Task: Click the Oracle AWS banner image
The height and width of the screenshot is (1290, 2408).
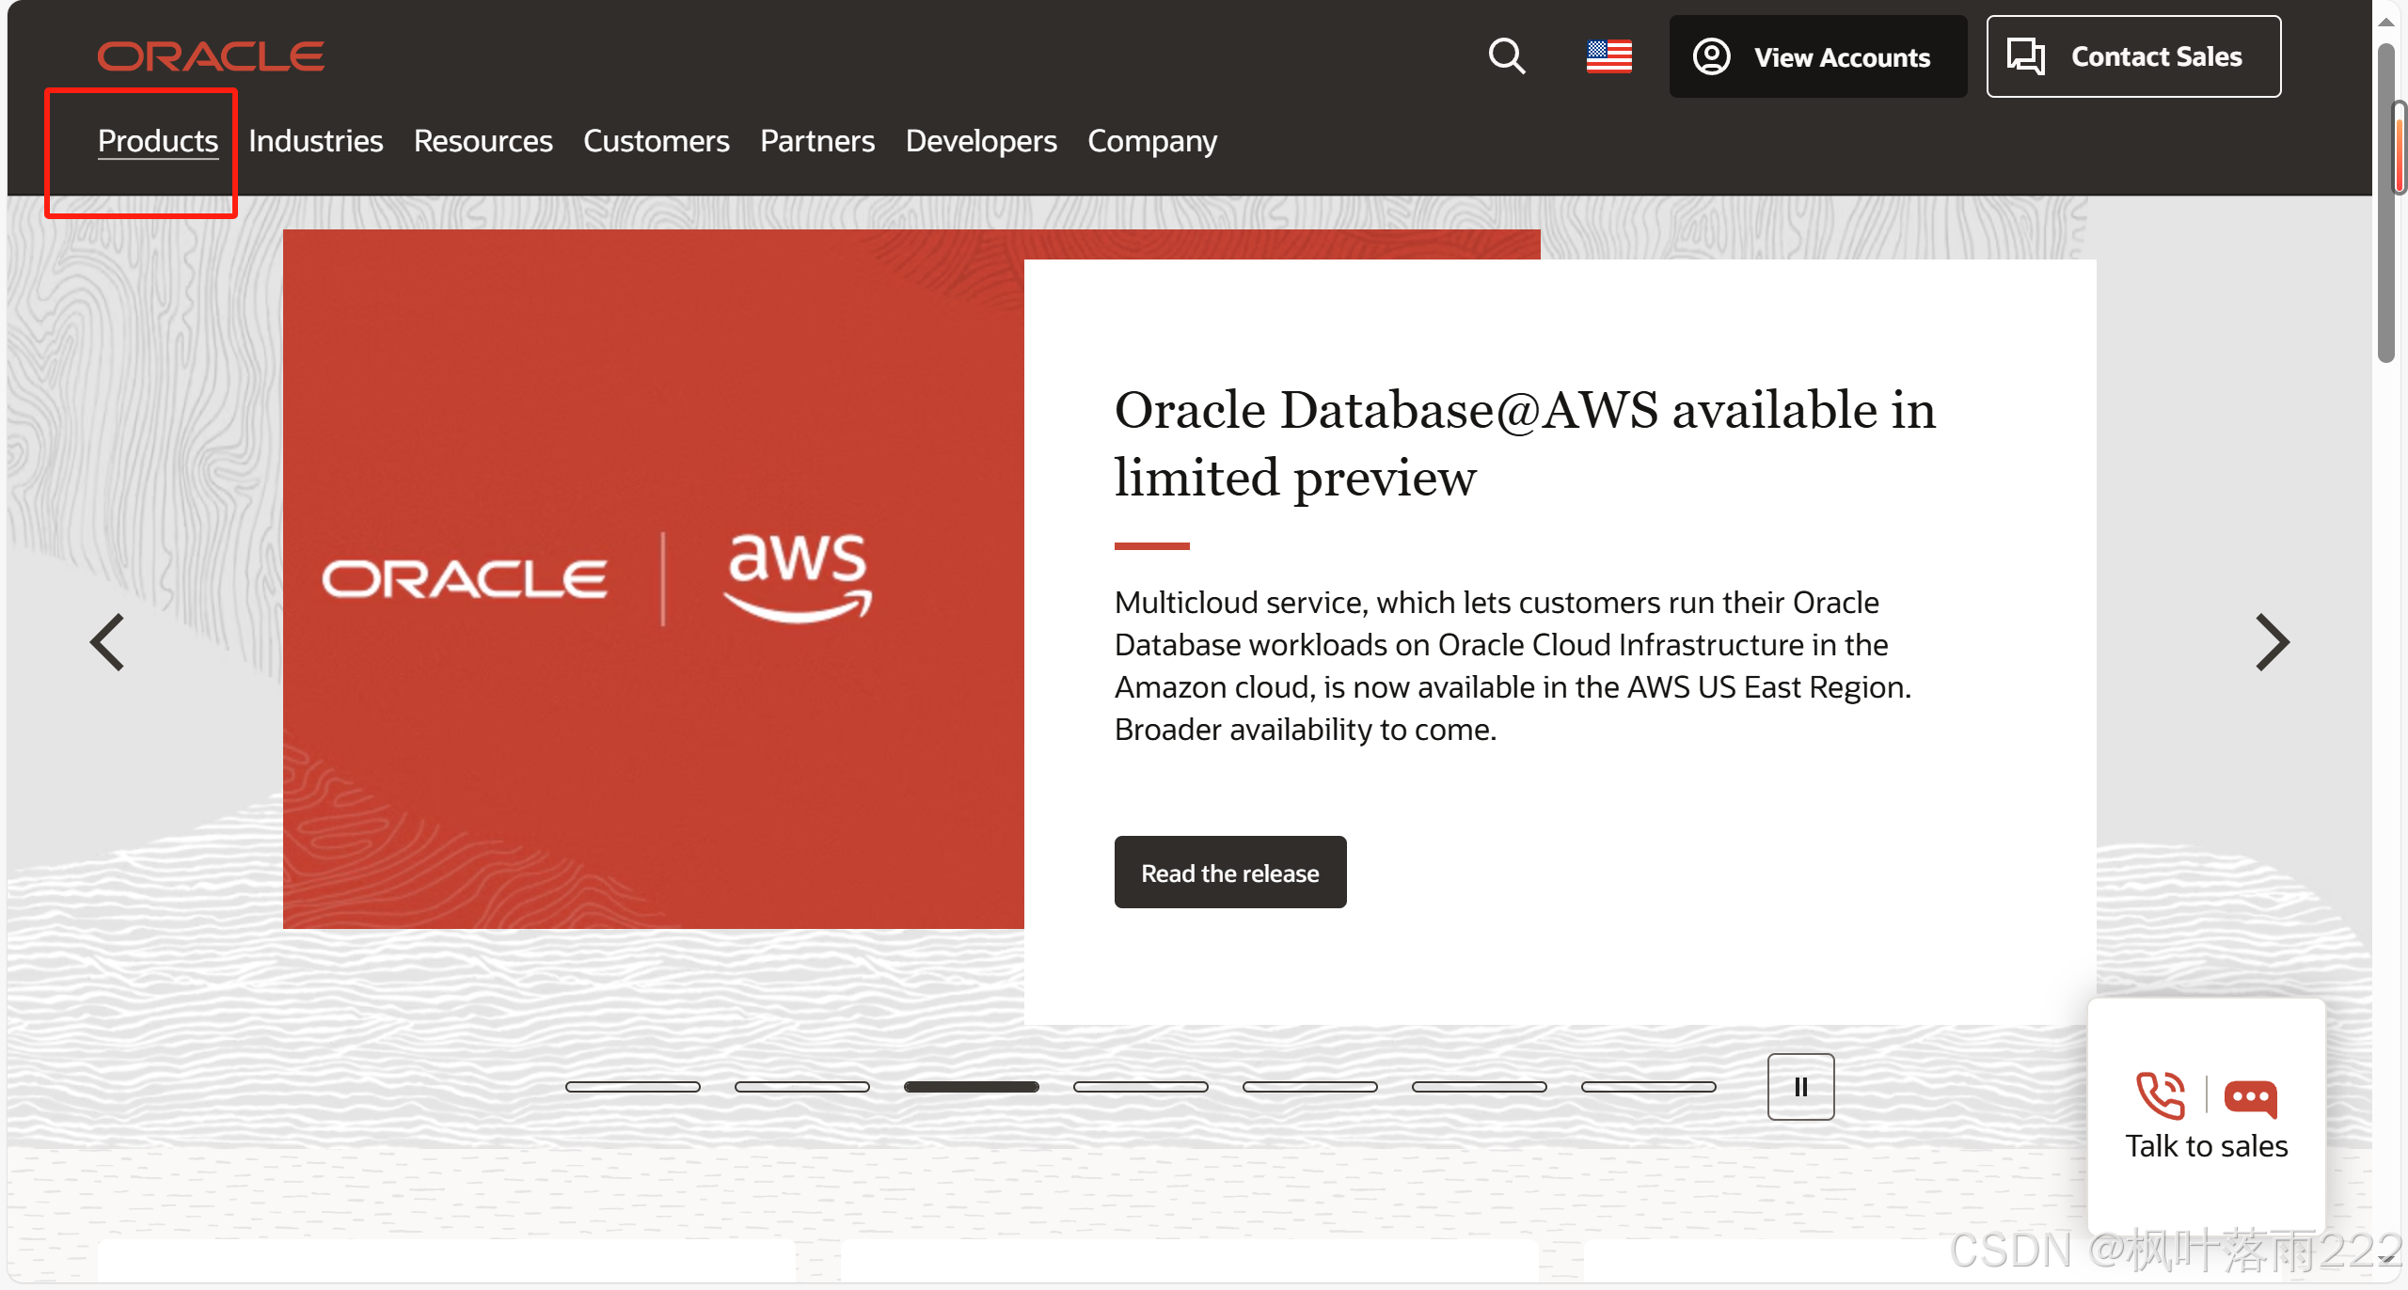Action: 654,579
